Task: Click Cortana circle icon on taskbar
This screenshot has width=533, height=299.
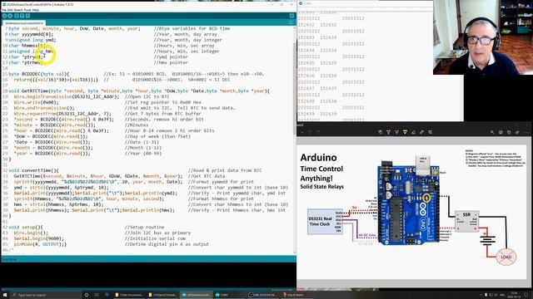Action: point(87,295)
